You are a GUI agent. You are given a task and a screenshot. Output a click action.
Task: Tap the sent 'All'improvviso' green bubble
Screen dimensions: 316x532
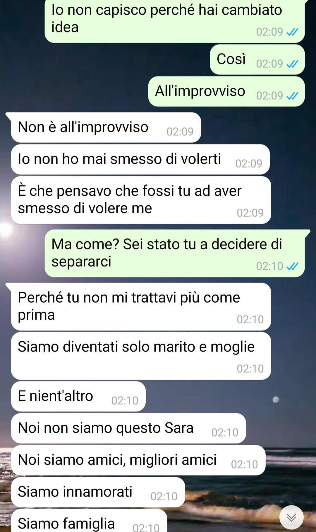[x=226, y=91]
